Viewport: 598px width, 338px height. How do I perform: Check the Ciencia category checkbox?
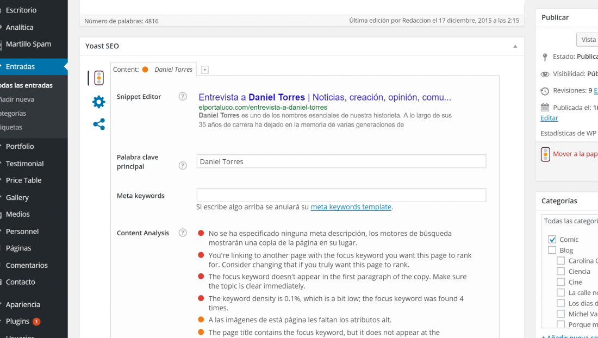click(560, 271)
